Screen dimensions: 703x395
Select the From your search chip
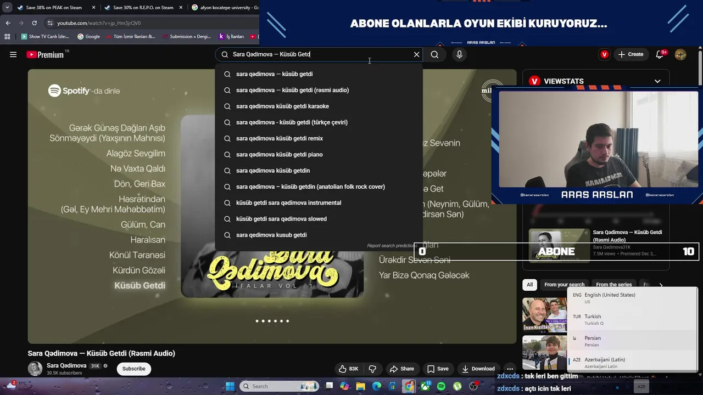point(564,285)
